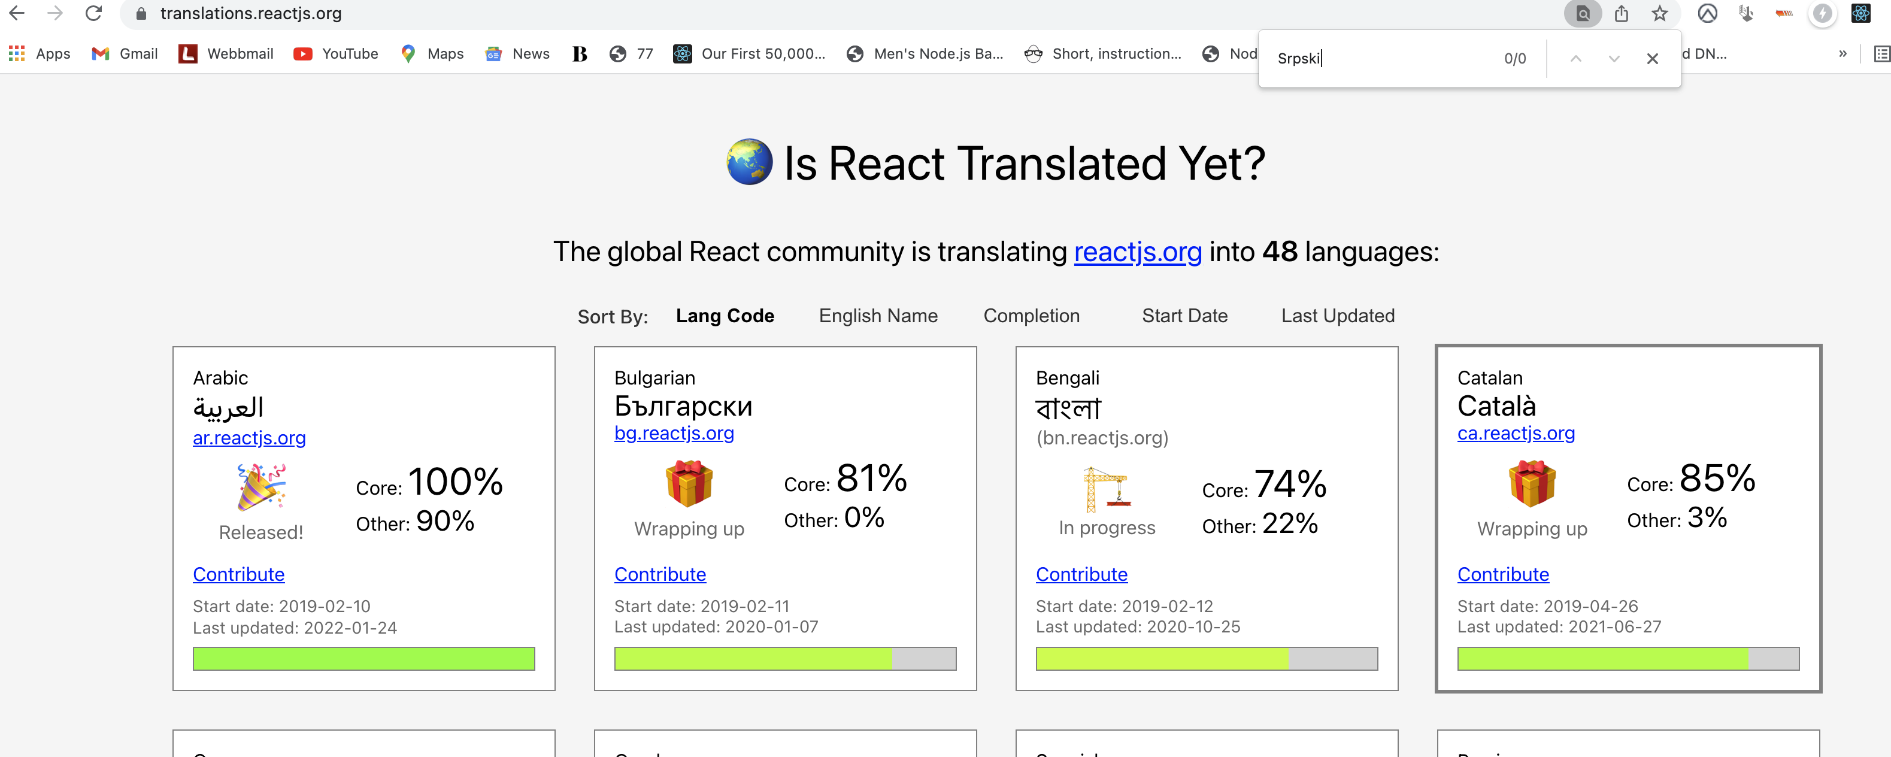Open the Apps grid bookmark
The height and width of the screenshot is (757, 1891).
[40, 53]
